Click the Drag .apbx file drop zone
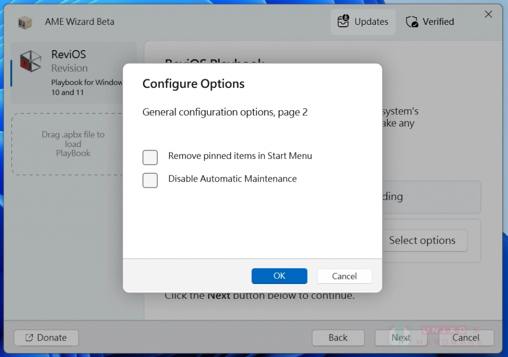 67,144
